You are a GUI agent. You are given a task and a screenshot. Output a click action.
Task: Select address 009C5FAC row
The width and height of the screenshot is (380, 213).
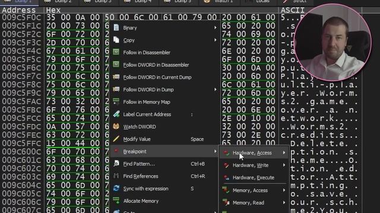21,101
